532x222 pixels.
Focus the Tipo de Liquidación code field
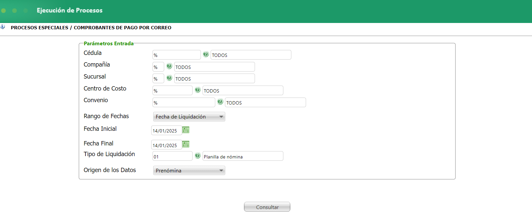pos(173,156)
